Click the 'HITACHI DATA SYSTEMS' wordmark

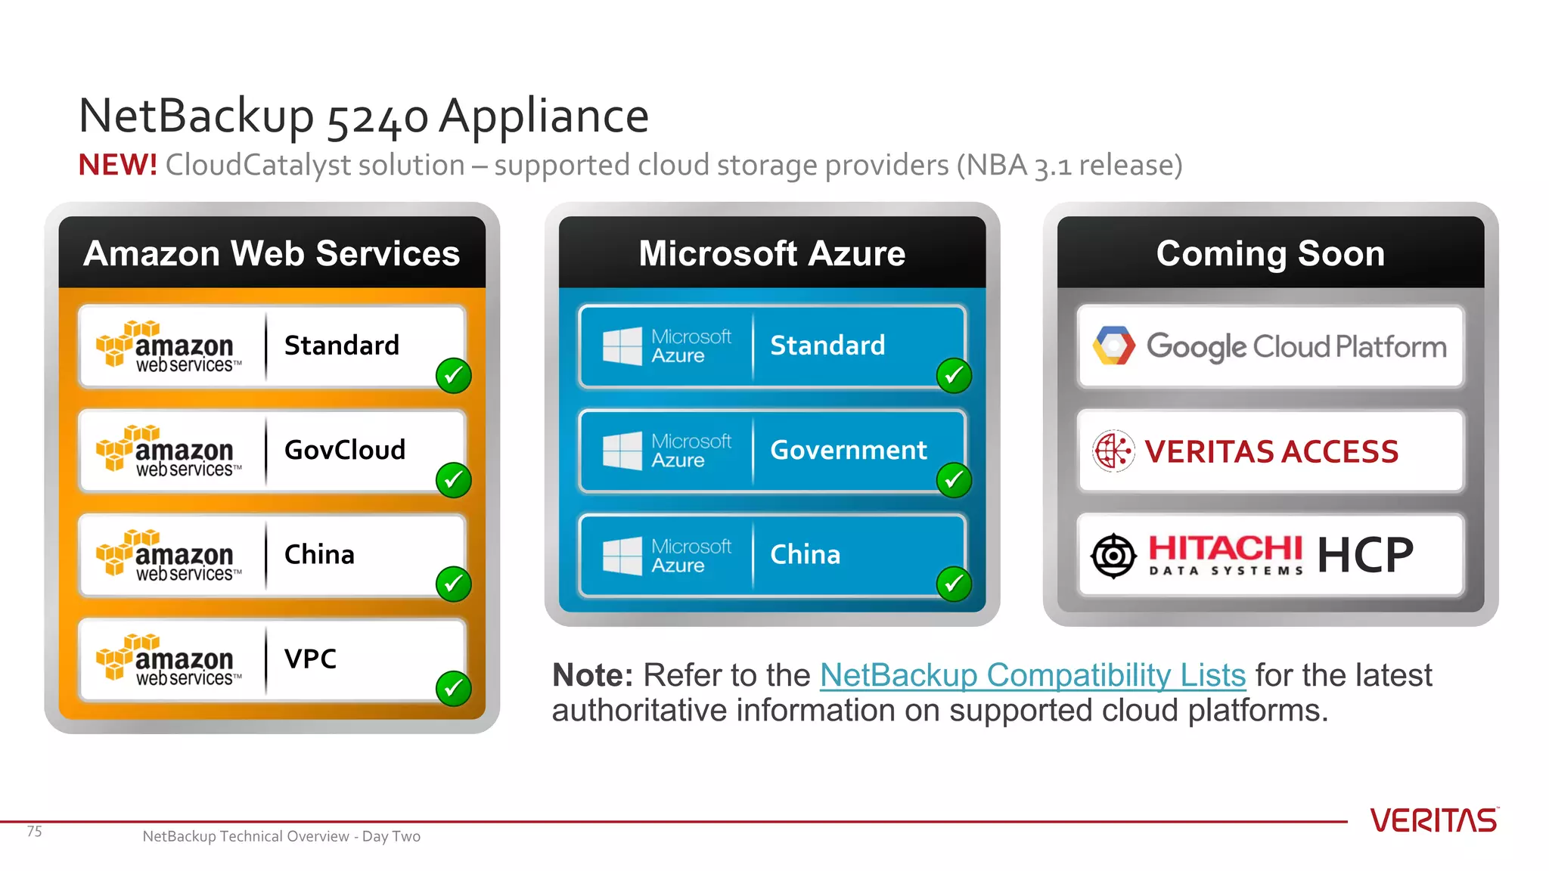coord(1225,555)
